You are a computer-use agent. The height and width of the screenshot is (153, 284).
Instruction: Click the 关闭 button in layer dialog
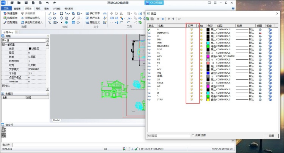tap(271, 136)
